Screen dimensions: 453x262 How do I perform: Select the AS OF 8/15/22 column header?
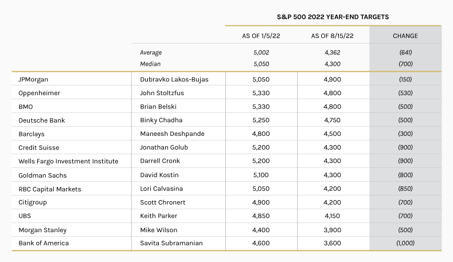tap(333, 36)
